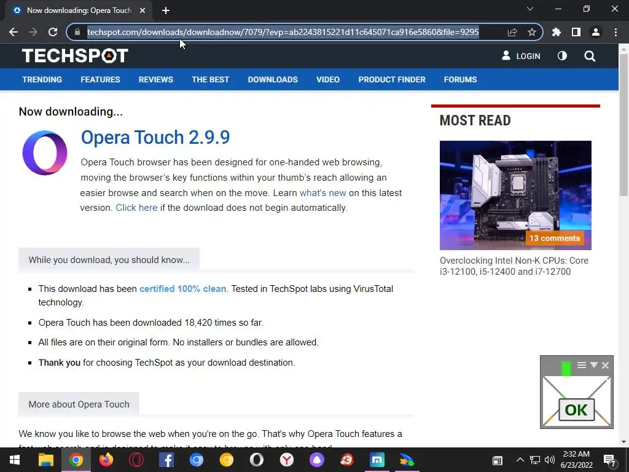Open the 'Opera Touch 2.9.9' title link
The width and height of the screenshot is (629, 472).
[x=155, y=137]
